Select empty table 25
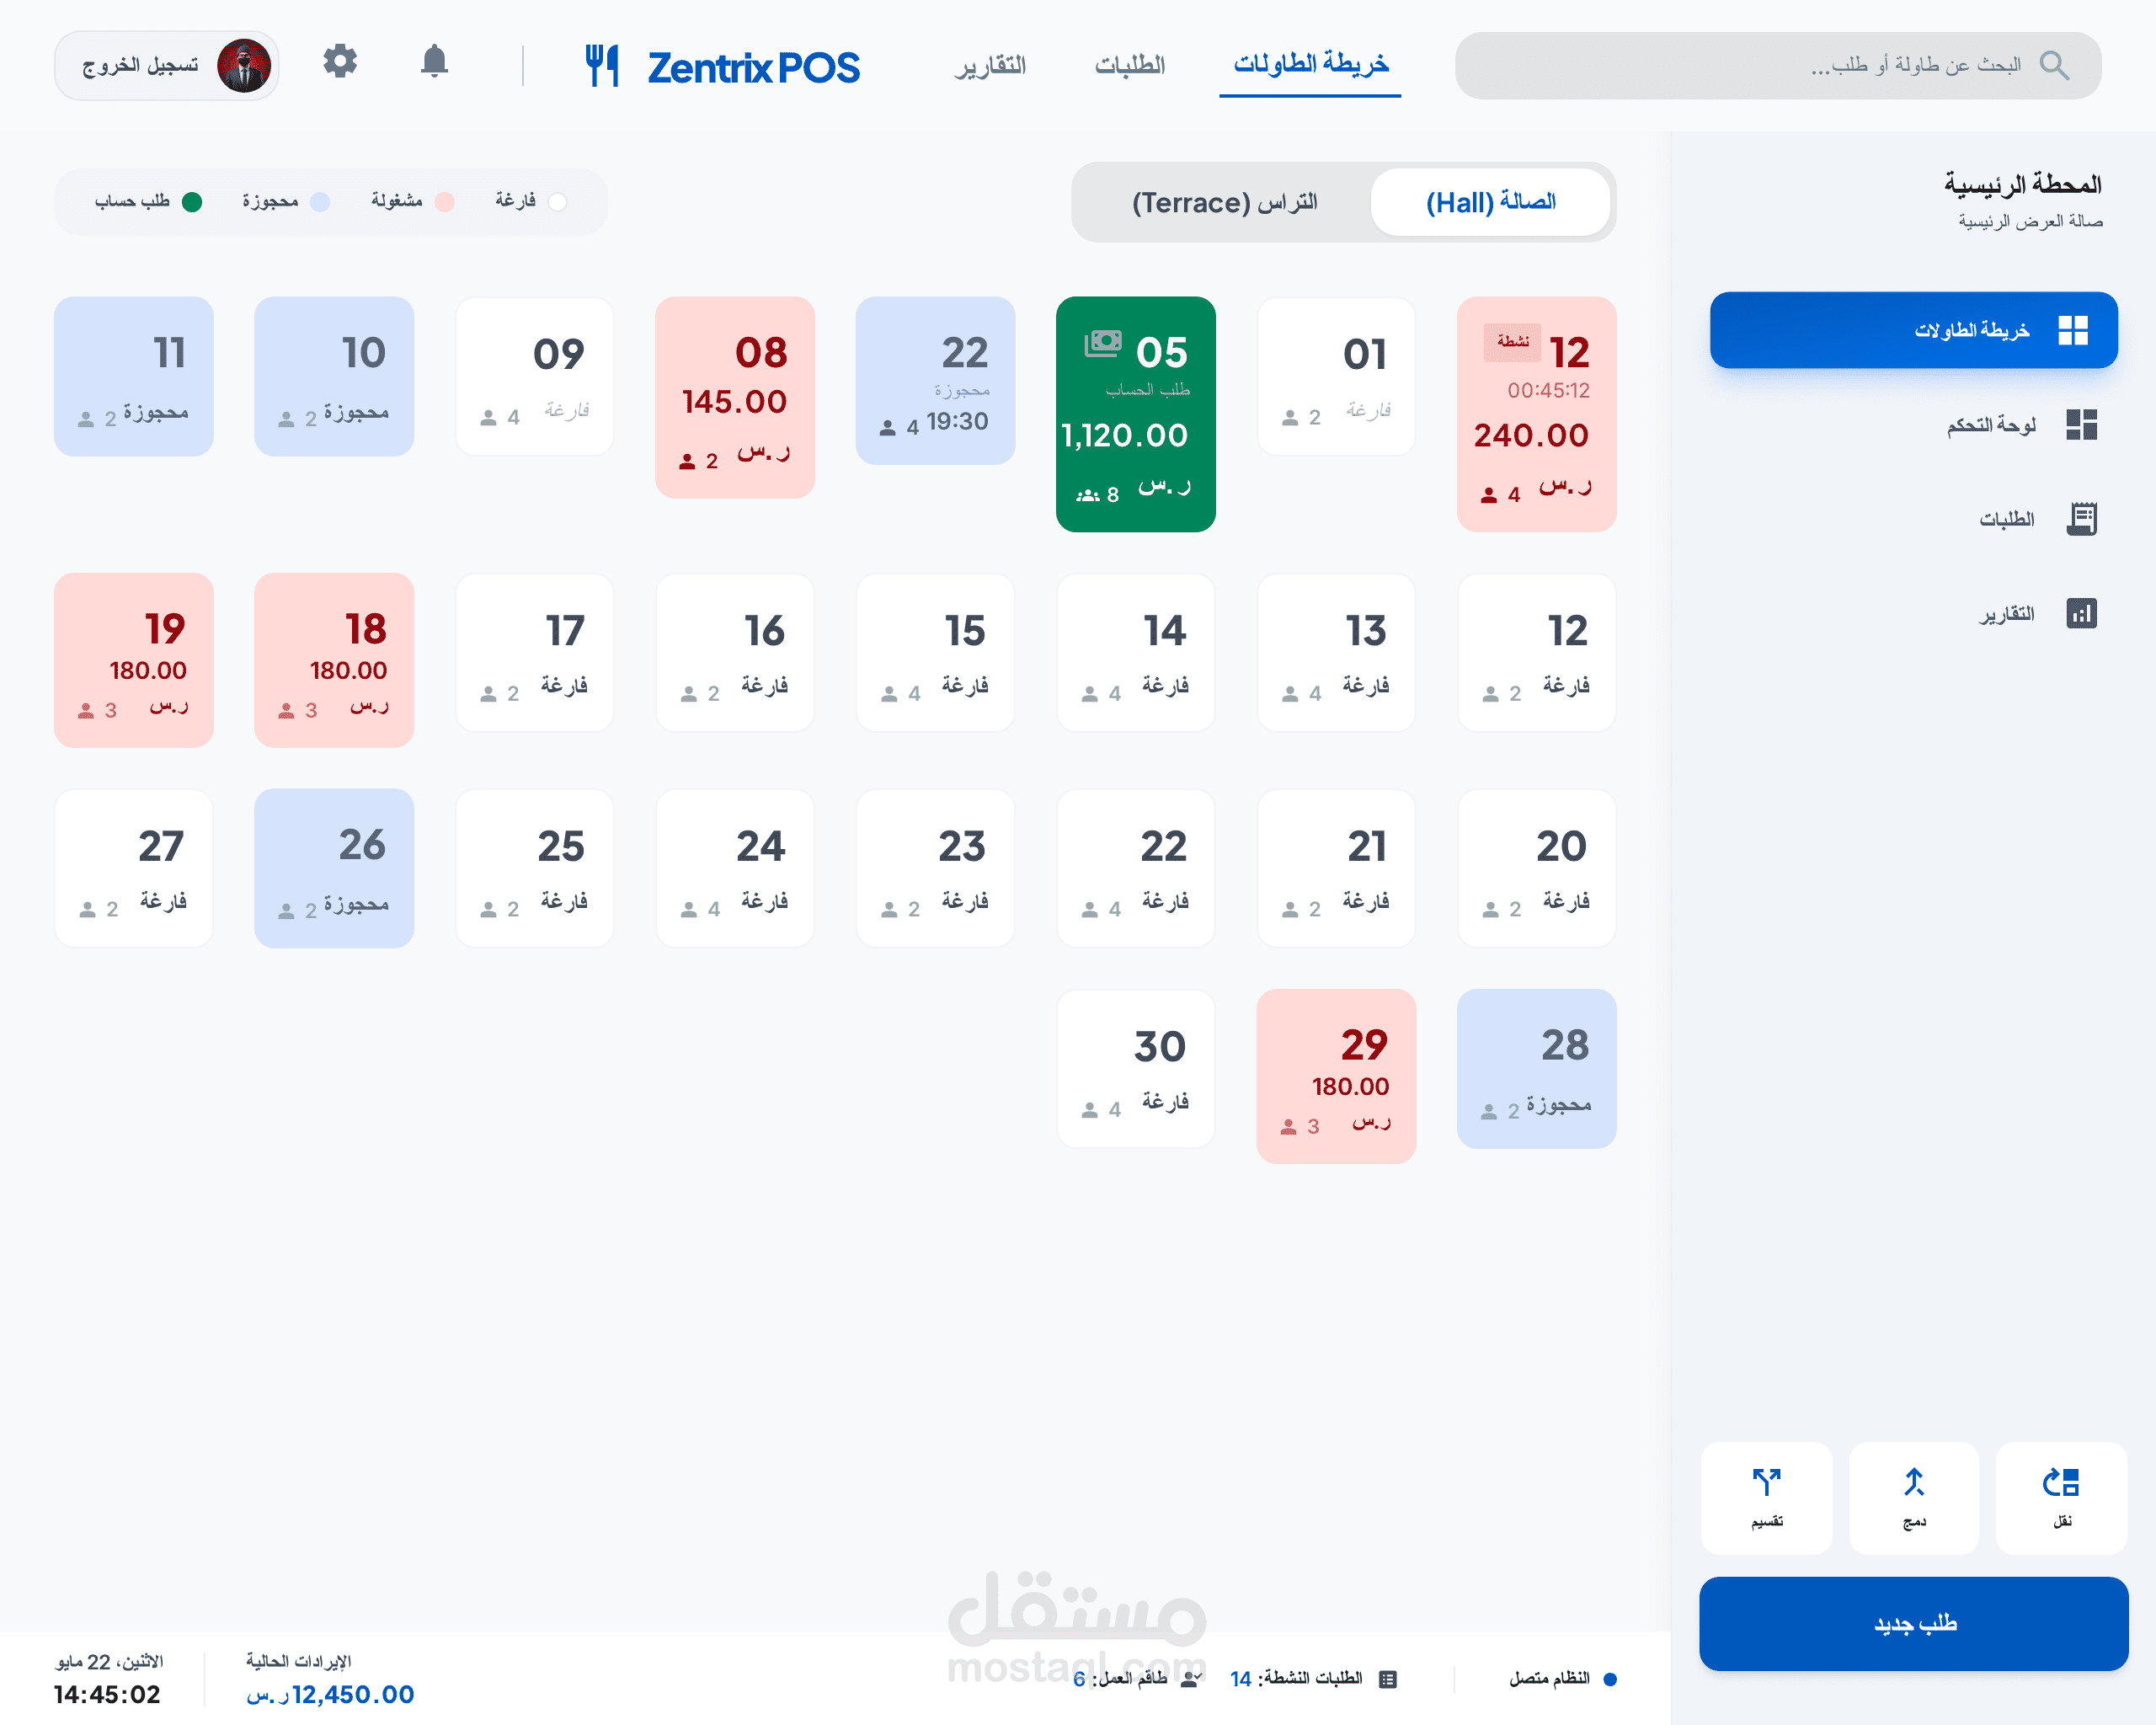Screen dimensions: 2156x1725 tap(534, 868)
